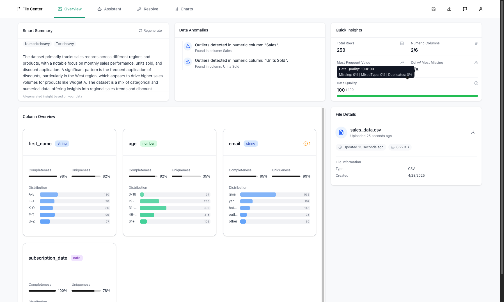Select the Sales outliers anomaly text
Screen dimensions: 504x302
click(237, 45)
